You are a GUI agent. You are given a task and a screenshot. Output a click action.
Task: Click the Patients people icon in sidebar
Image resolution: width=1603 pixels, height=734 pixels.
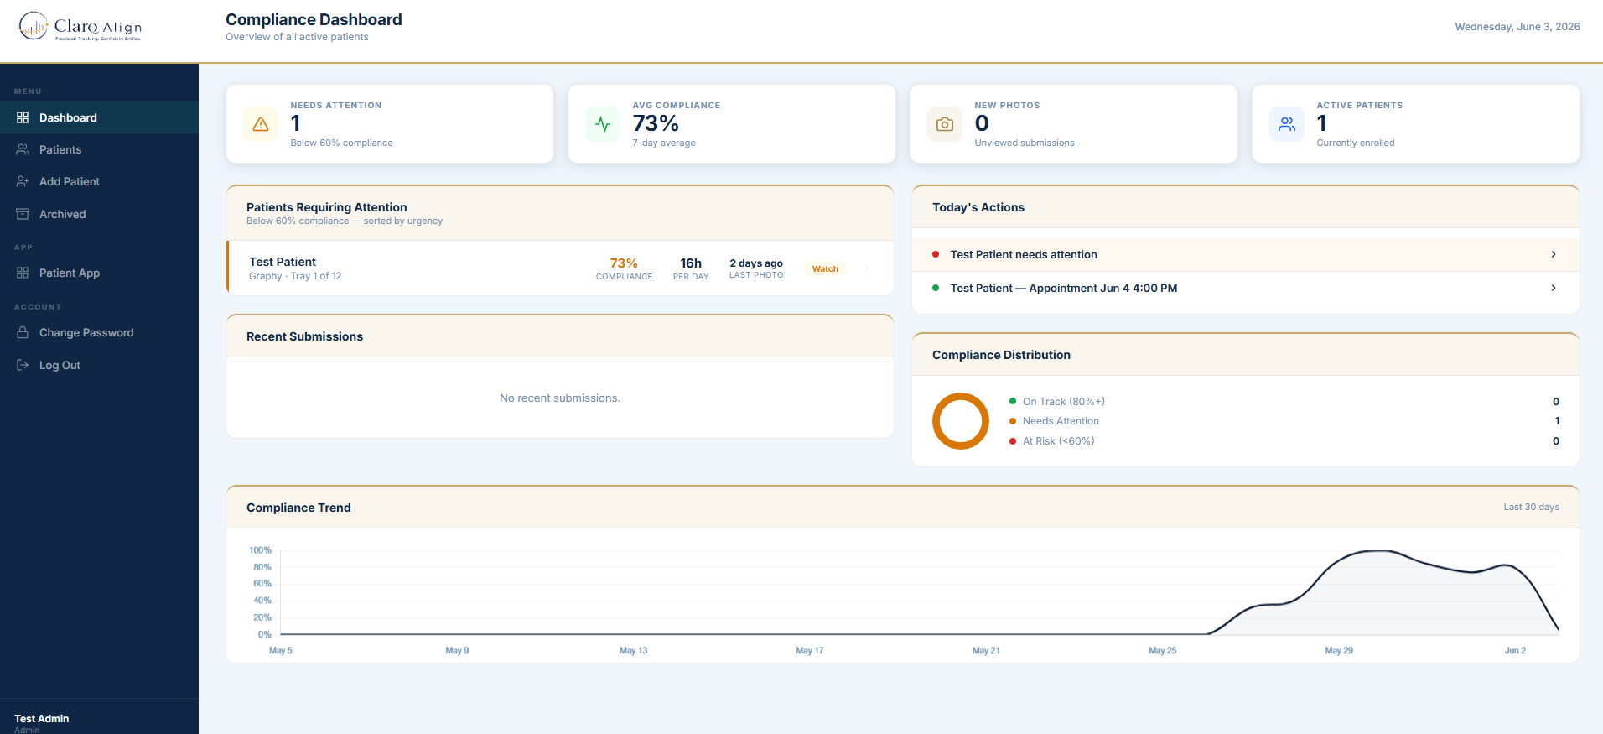coord(23,149)
